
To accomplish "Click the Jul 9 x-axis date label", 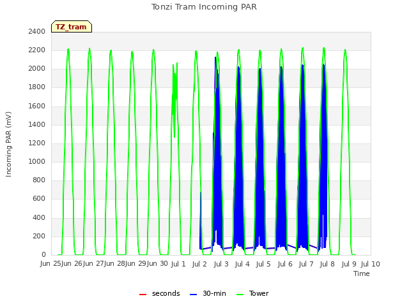I will point(349,264).
